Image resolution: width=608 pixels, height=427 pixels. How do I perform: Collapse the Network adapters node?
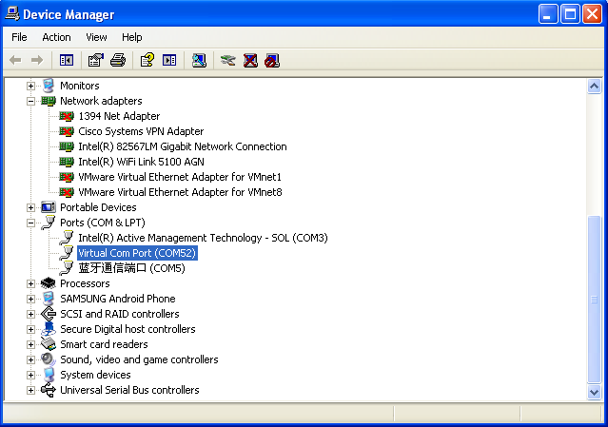point(31,101)
